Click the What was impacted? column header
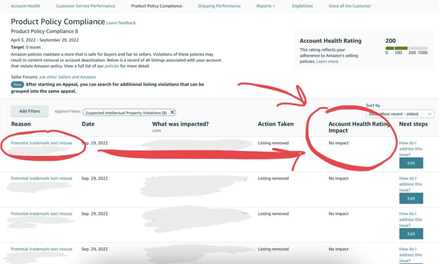The height and width of the screenshot is (264, 439). point(180,124)
